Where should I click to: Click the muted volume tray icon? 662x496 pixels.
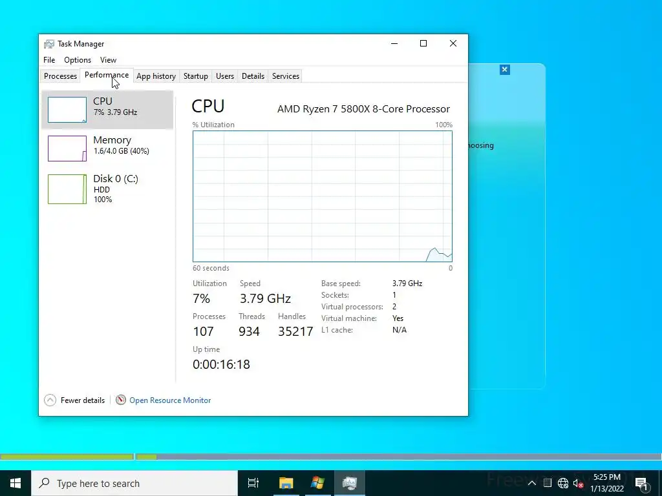[x=578, y=483]
